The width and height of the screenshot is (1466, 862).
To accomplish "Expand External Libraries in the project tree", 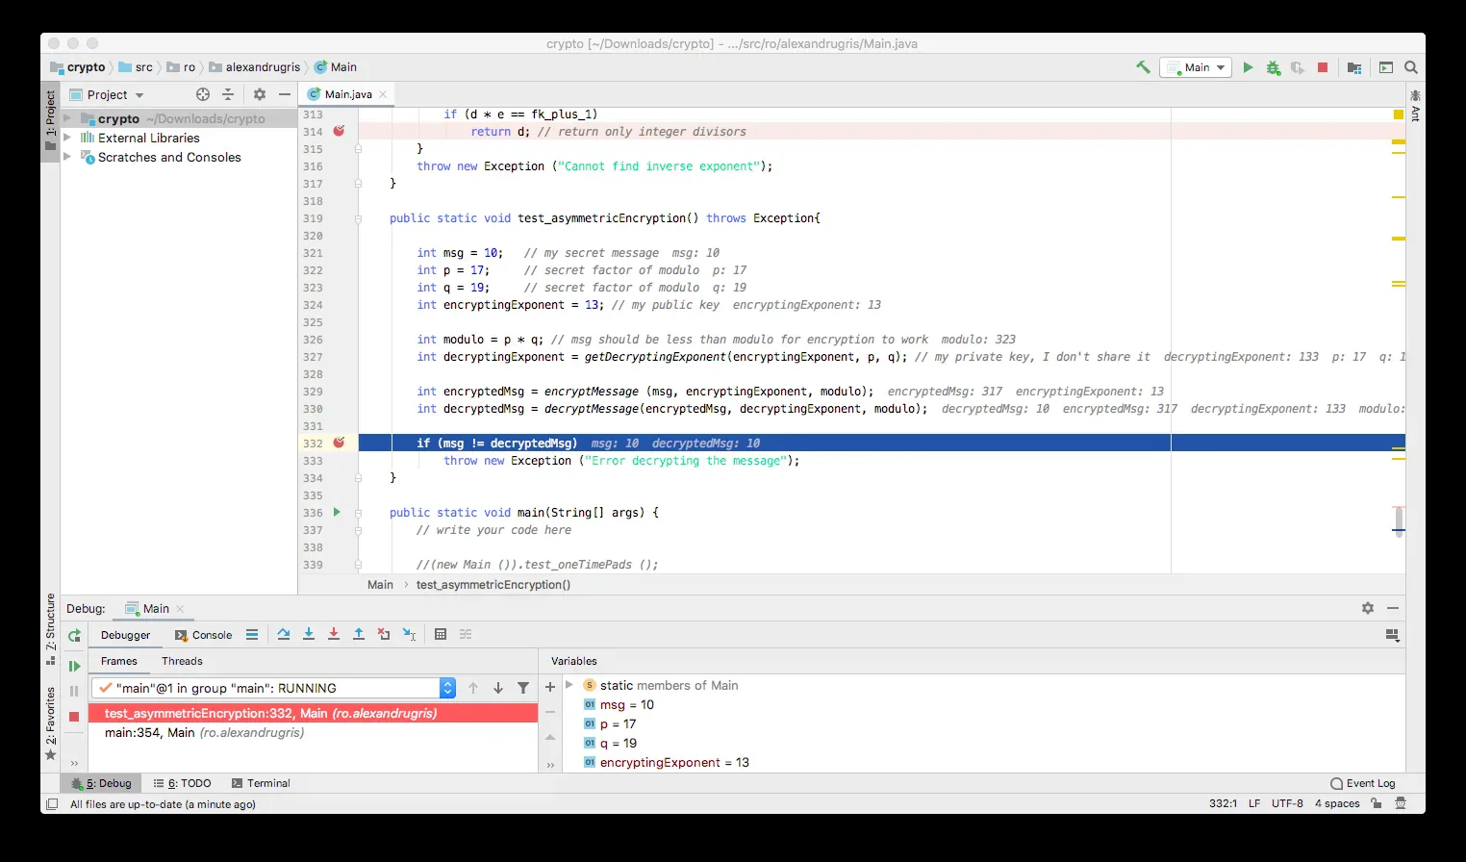I will coord(67,138).
